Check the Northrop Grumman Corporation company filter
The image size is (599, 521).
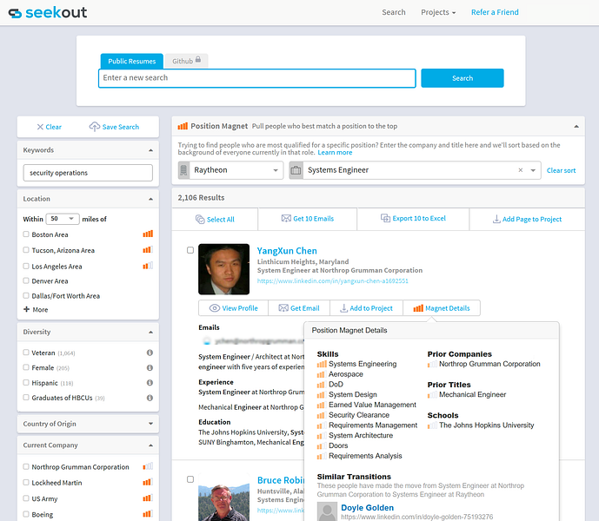(26, 466)
